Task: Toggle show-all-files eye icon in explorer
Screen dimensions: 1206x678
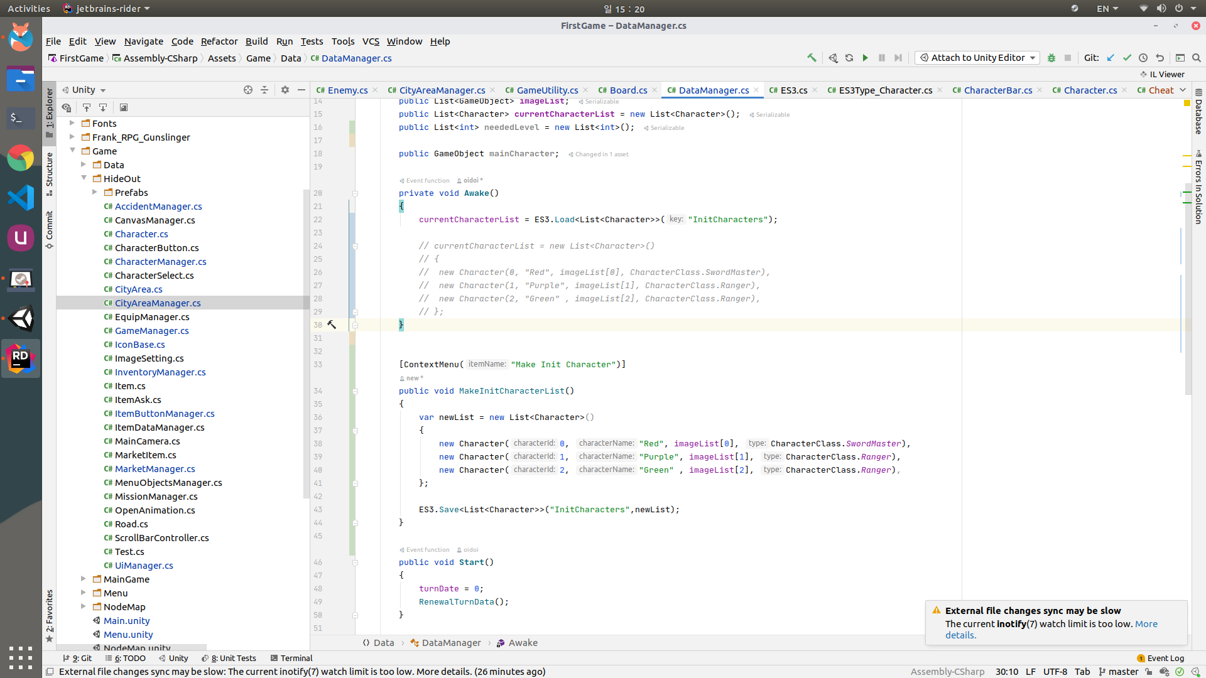Action: 66,108
